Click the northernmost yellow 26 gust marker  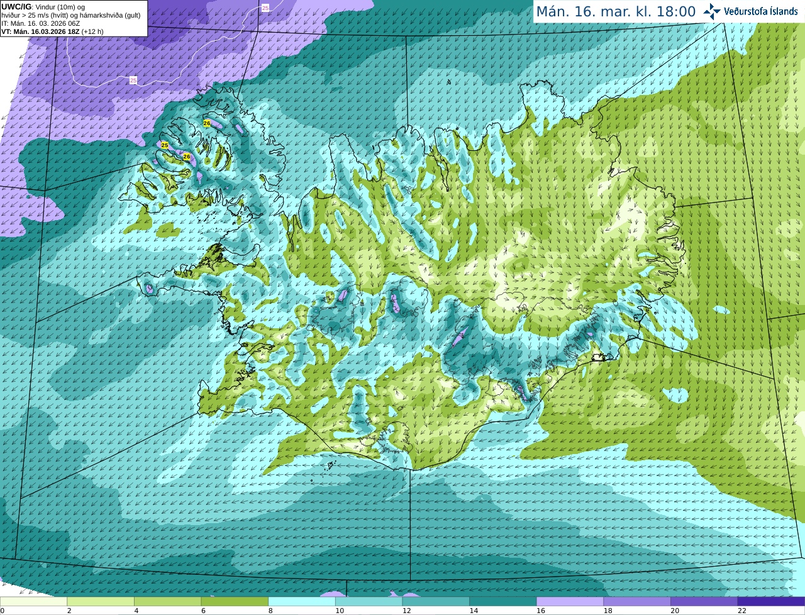[207, 123]
